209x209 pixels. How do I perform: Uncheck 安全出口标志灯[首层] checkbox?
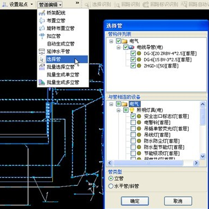133,116
